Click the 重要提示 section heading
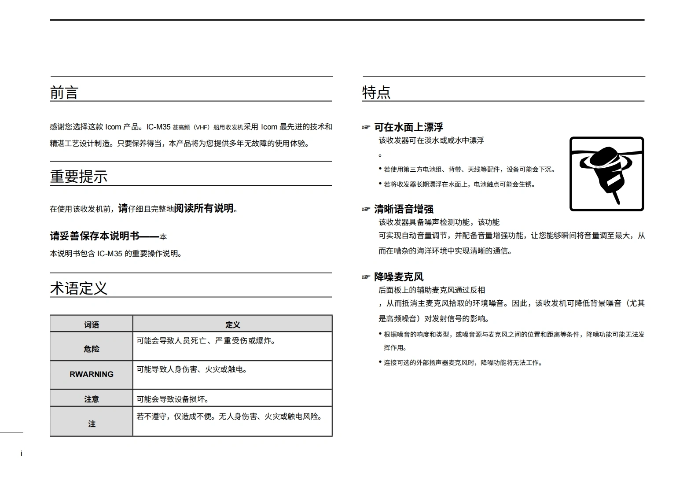This screenshot has width=698, height=494. pos(79,177)
